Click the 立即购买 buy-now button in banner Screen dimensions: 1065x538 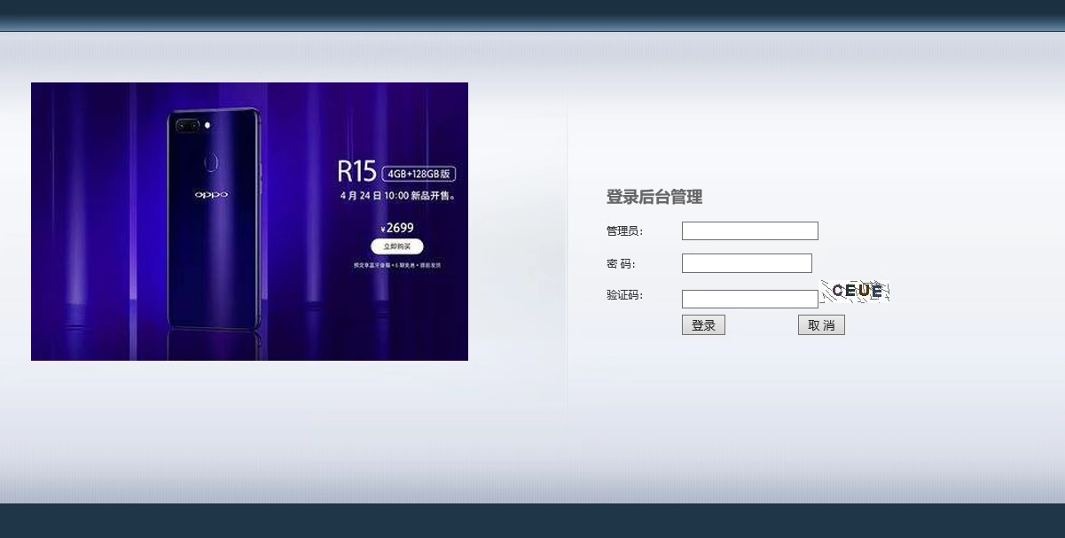click(396, 246)
